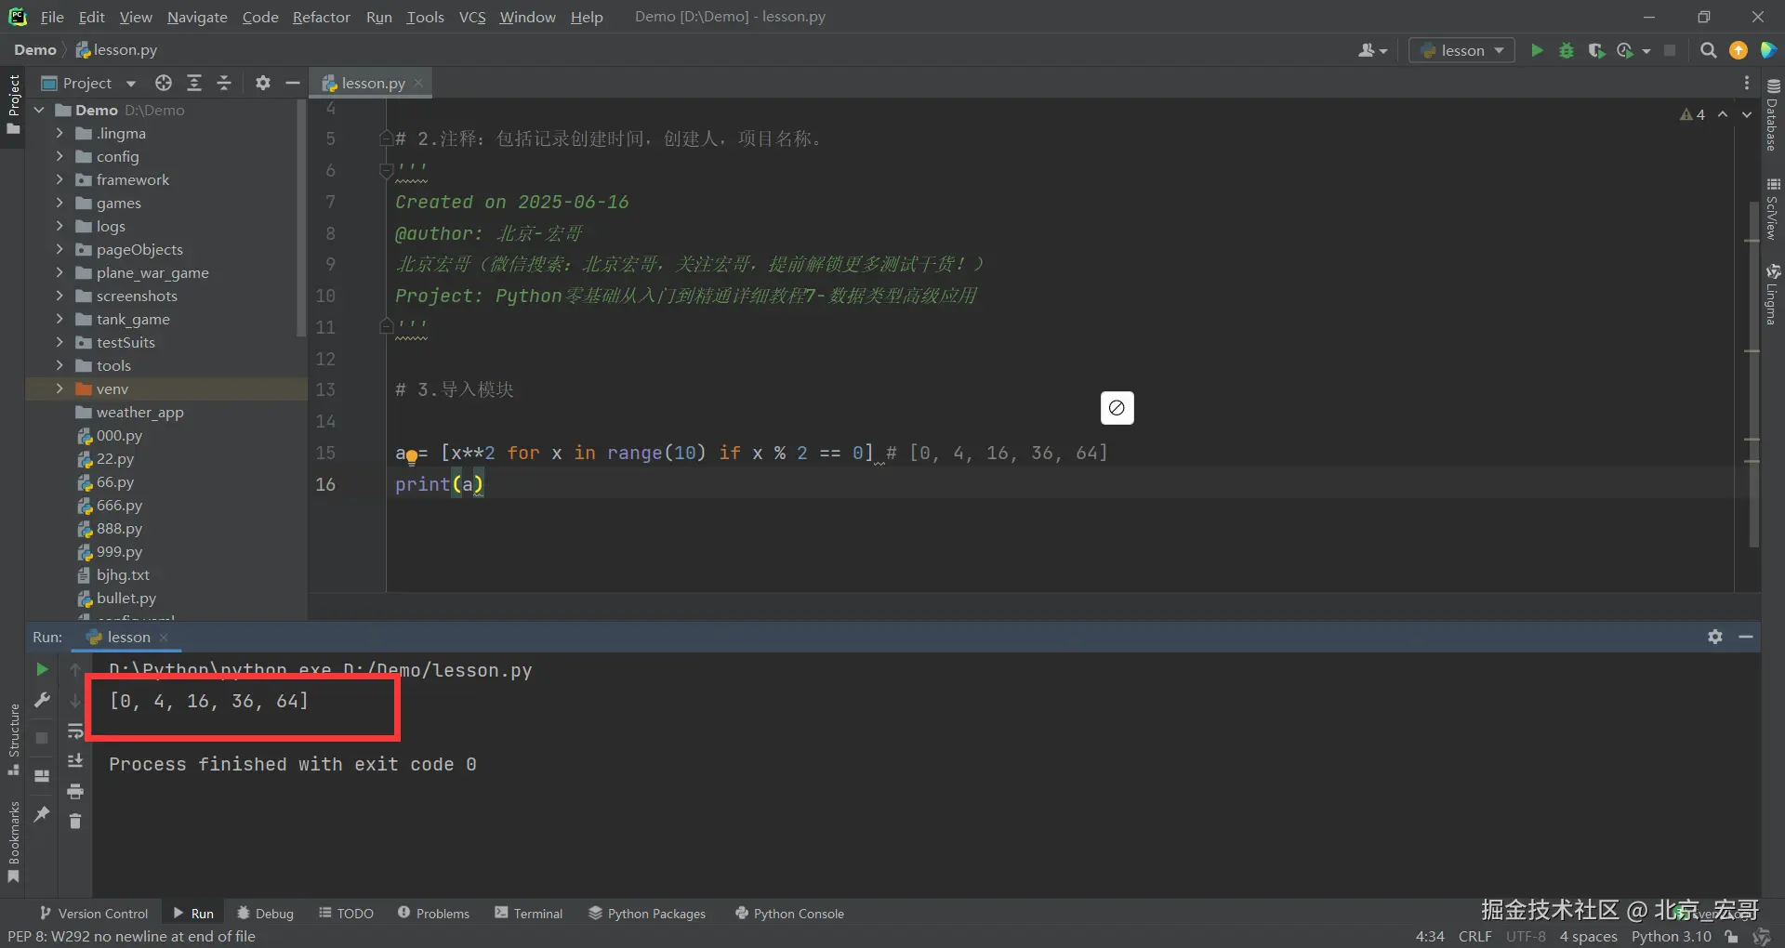Expand the games folder
This screenshot has width=1785, height=948.
pos(59,203)
